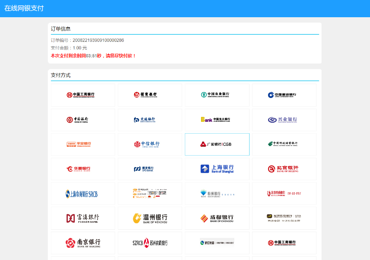The height and width of the screenshot is (260, 370).
Task: Select the 中国农业银行 logo card
Action: [217, 95]
